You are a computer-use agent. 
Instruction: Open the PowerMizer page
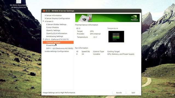[x=51, y=45]
